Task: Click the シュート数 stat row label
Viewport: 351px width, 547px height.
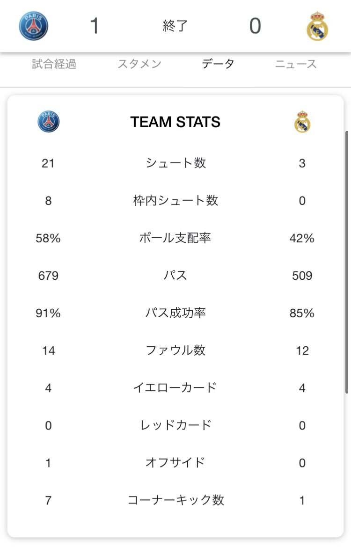Action: pos(175,163)
